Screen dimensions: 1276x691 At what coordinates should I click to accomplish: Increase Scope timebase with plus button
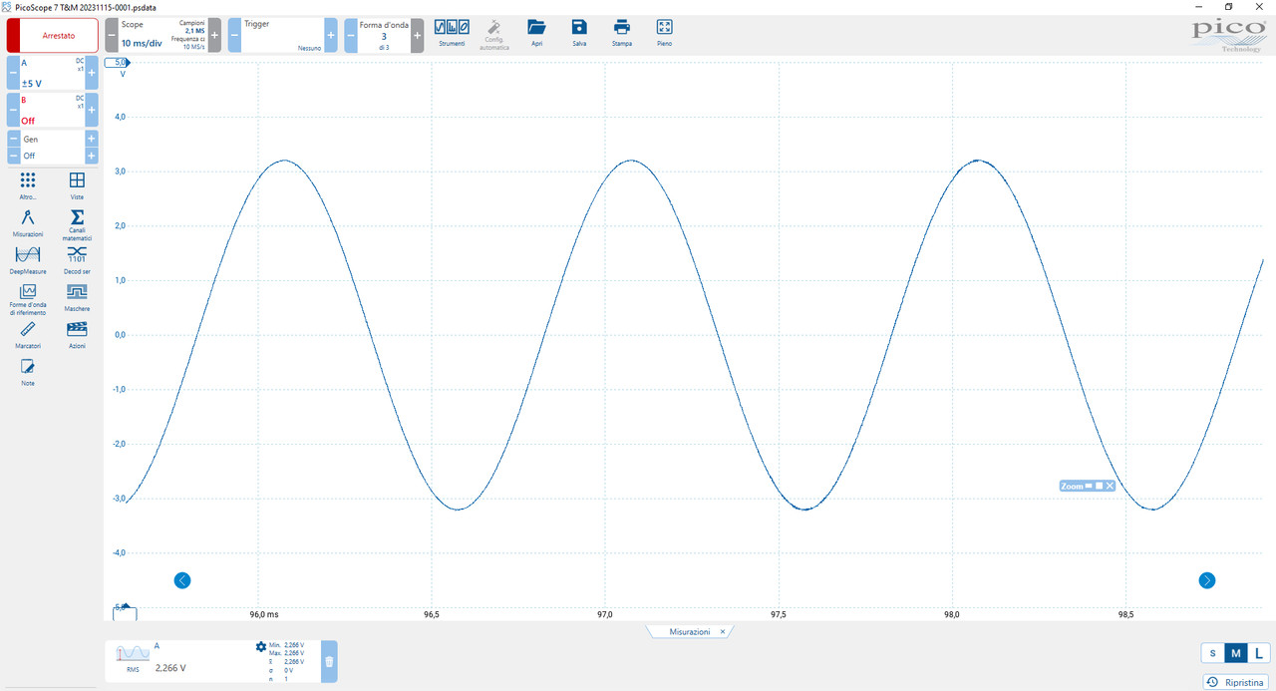tap(214, 35)
